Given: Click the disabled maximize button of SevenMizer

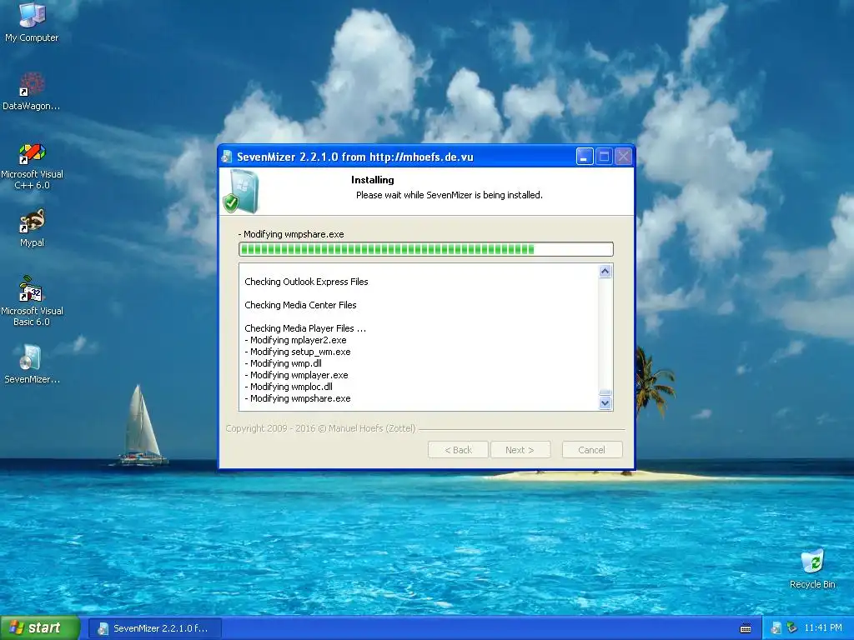Looking at the screenshot, I should click(604, 157).
